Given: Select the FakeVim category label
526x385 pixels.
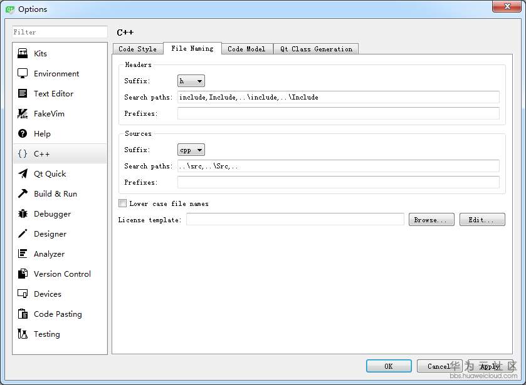Looking at the screenshot, I should tap(49, 113).
